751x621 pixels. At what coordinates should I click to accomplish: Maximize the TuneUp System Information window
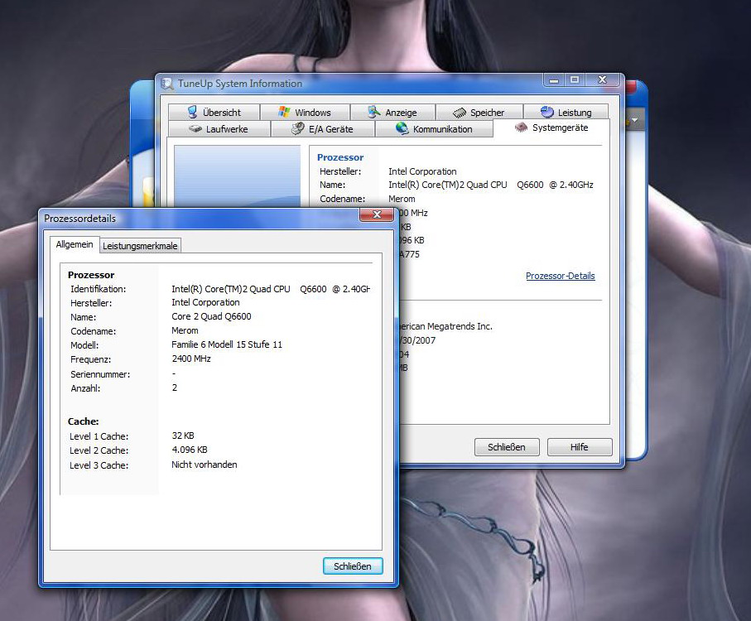(x=575, y=80)
